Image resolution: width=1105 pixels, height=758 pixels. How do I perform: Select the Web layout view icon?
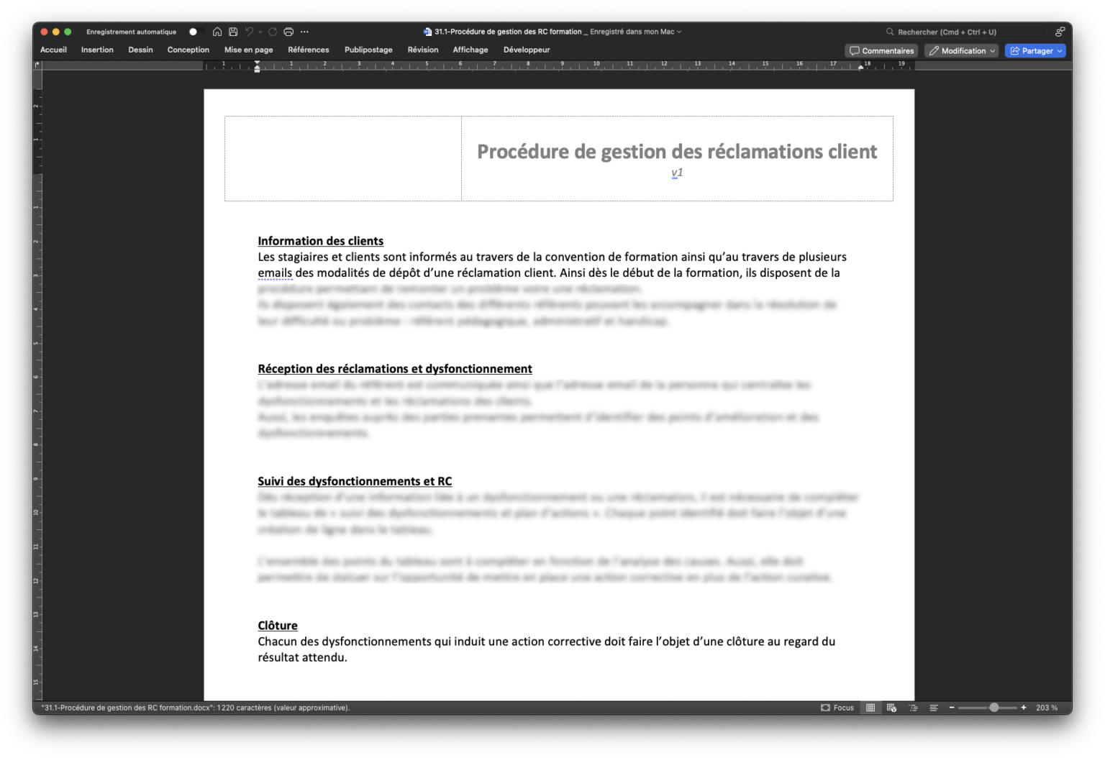tap(891, 708)
